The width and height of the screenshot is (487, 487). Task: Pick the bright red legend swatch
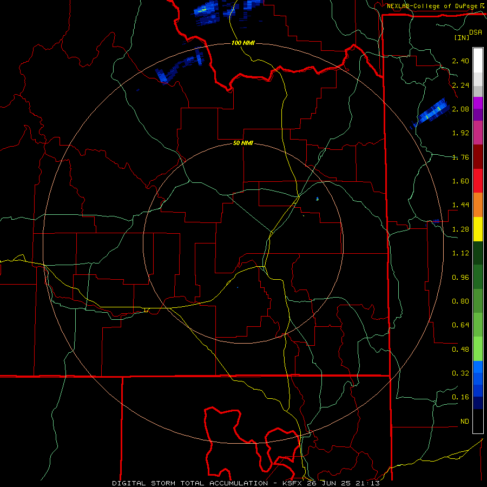478,181
